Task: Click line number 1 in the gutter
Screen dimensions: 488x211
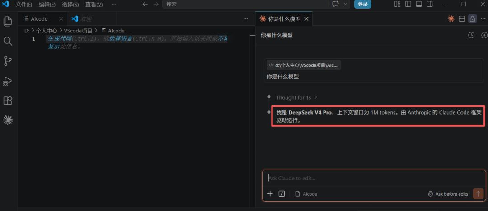Action: pos(33,39)
